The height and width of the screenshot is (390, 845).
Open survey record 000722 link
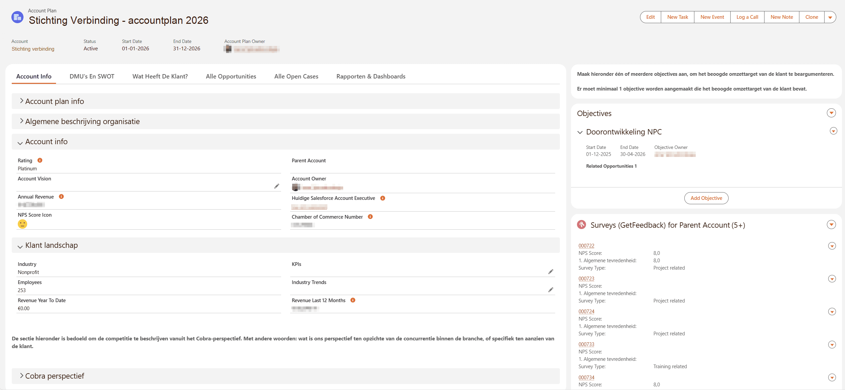point(586,246)
